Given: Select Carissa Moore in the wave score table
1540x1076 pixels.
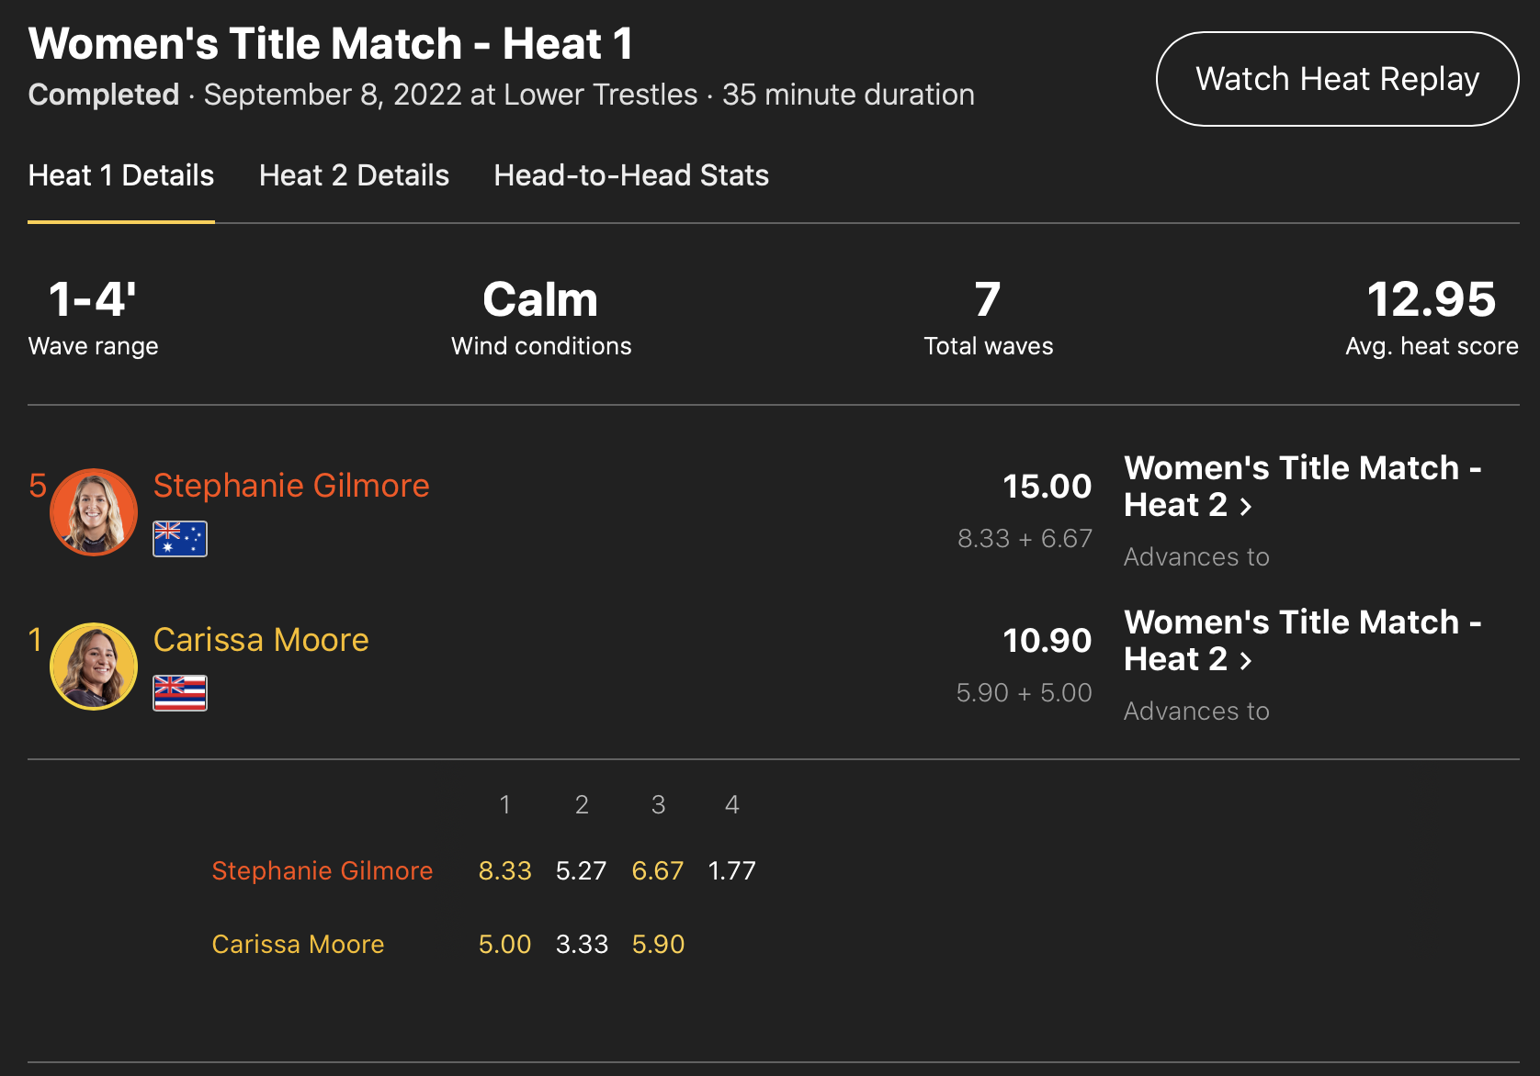Looking at the screenshot, I should tap(298, 944).
